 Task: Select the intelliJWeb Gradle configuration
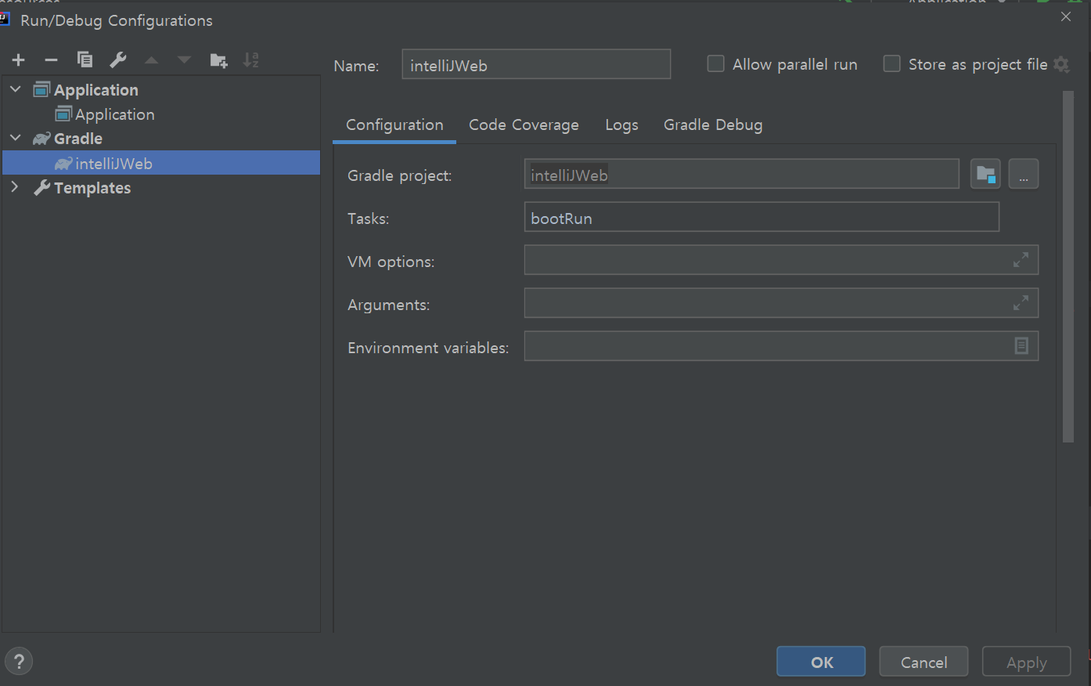(x=161, y=163)
